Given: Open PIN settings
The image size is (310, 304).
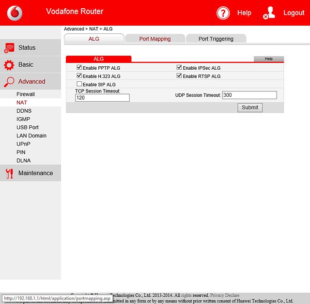Looking at the screenshot, I should 21,152.
